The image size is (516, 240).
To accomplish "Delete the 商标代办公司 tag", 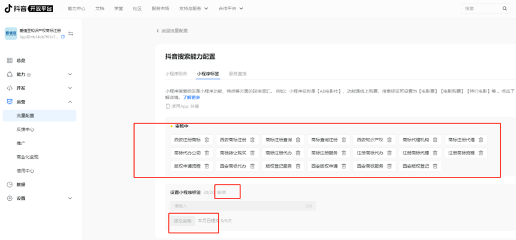I will (207, 153).
